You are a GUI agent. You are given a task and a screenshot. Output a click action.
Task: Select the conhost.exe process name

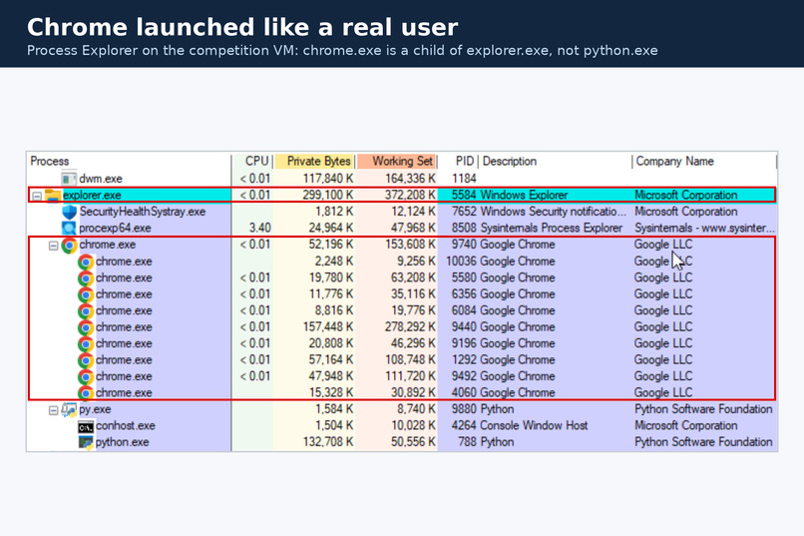(125, 426)
